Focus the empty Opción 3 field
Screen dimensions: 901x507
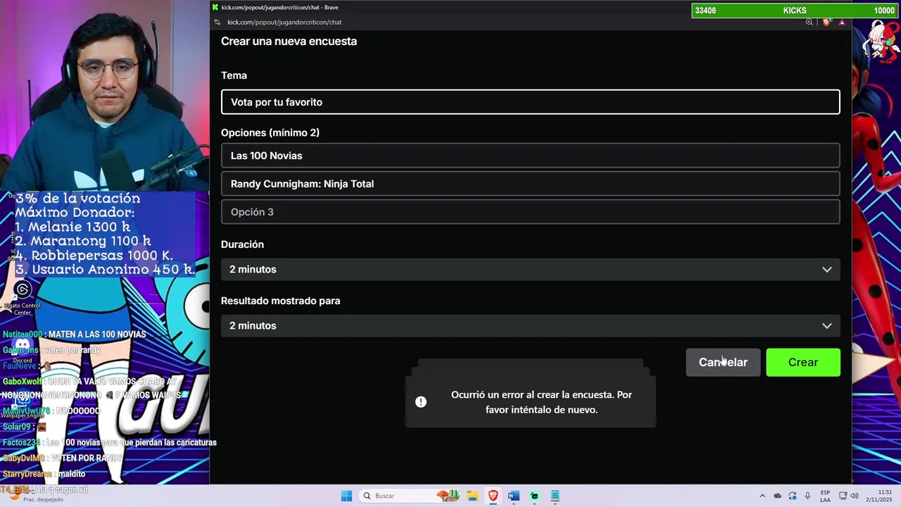pyautogui.click(x=530, y=212)
